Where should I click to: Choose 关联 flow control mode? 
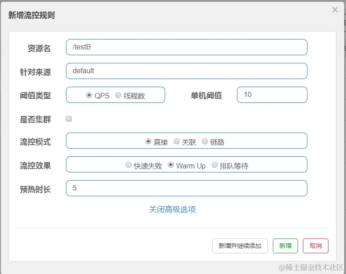[176, 141]
